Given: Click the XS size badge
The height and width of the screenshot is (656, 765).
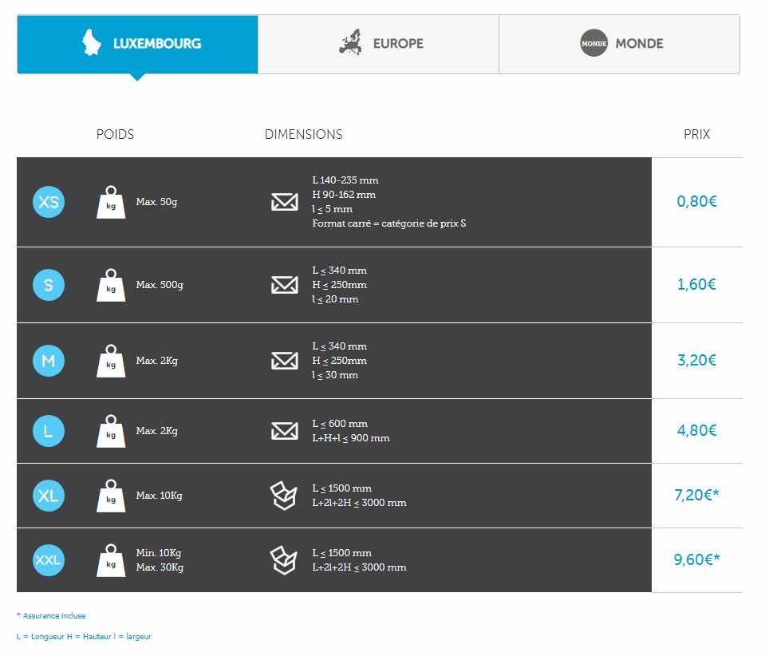Looking at the screenshot, I should pyautogui.click(x=49, y=202).
